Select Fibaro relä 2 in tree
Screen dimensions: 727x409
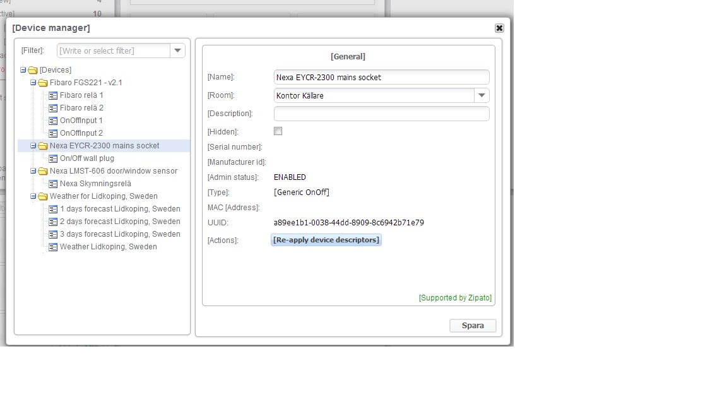(x=81, y=107)
